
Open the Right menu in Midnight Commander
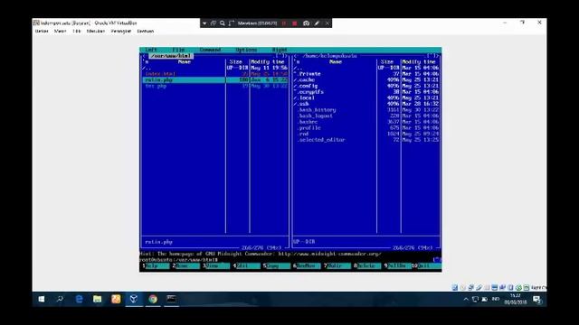[x=280, y=50]
